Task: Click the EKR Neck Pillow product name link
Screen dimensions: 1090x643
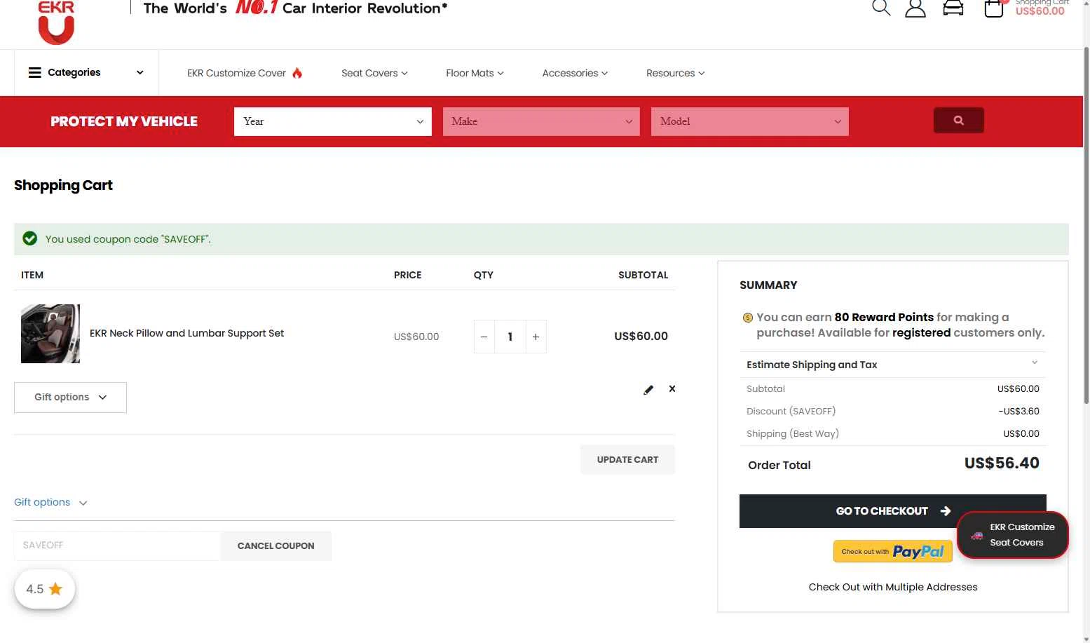Action: 186,333
